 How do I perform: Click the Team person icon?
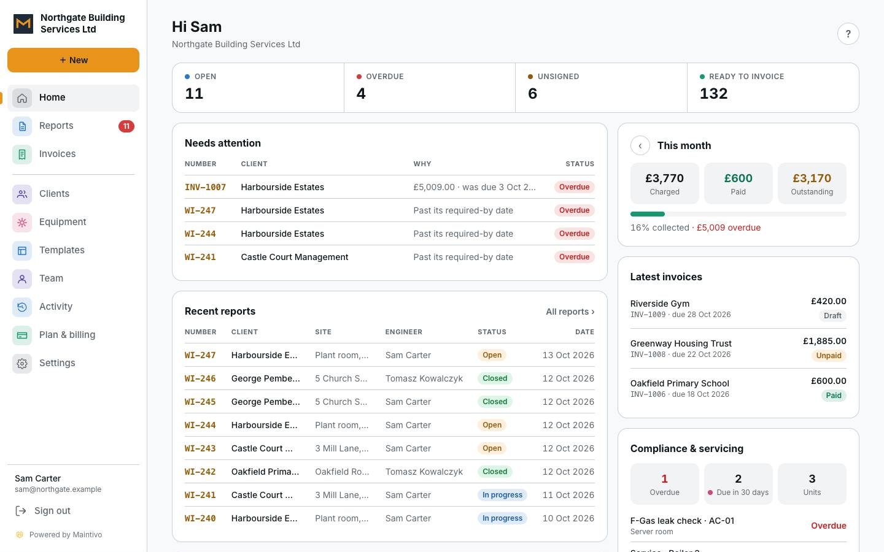(x=22, y=279)
